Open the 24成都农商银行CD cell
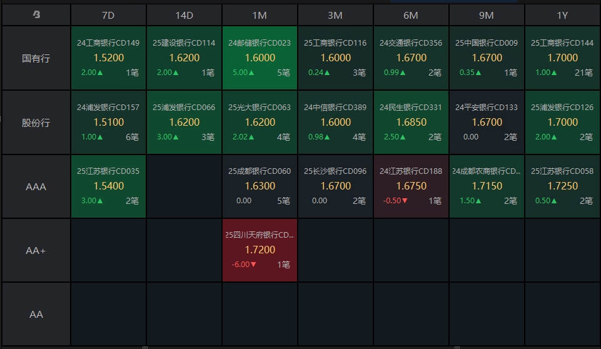This screenshot has width=601, height=349. coord(487,186)
